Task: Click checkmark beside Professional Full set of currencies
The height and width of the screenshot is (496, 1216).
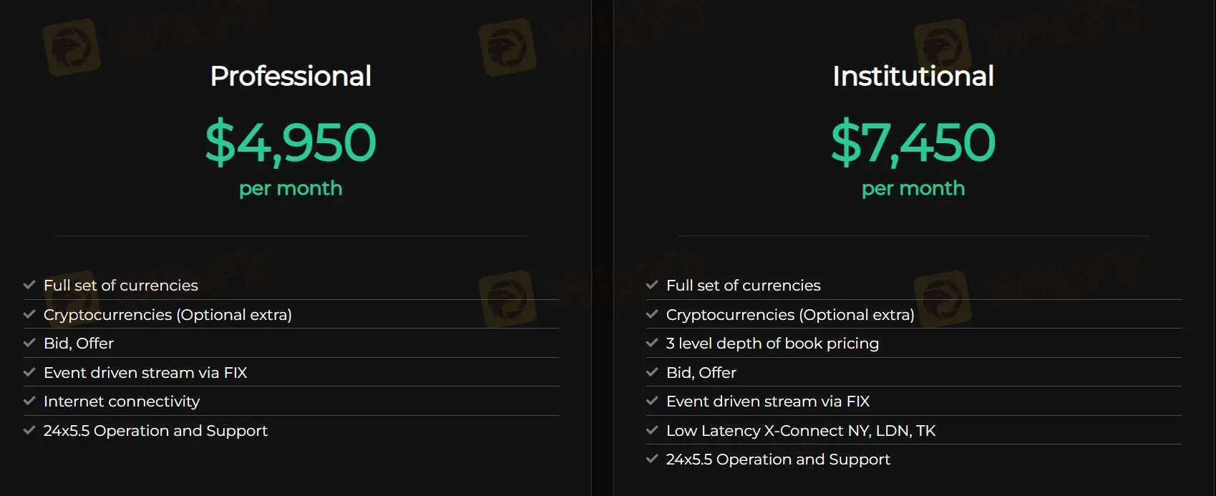Action: coord(29,285)
